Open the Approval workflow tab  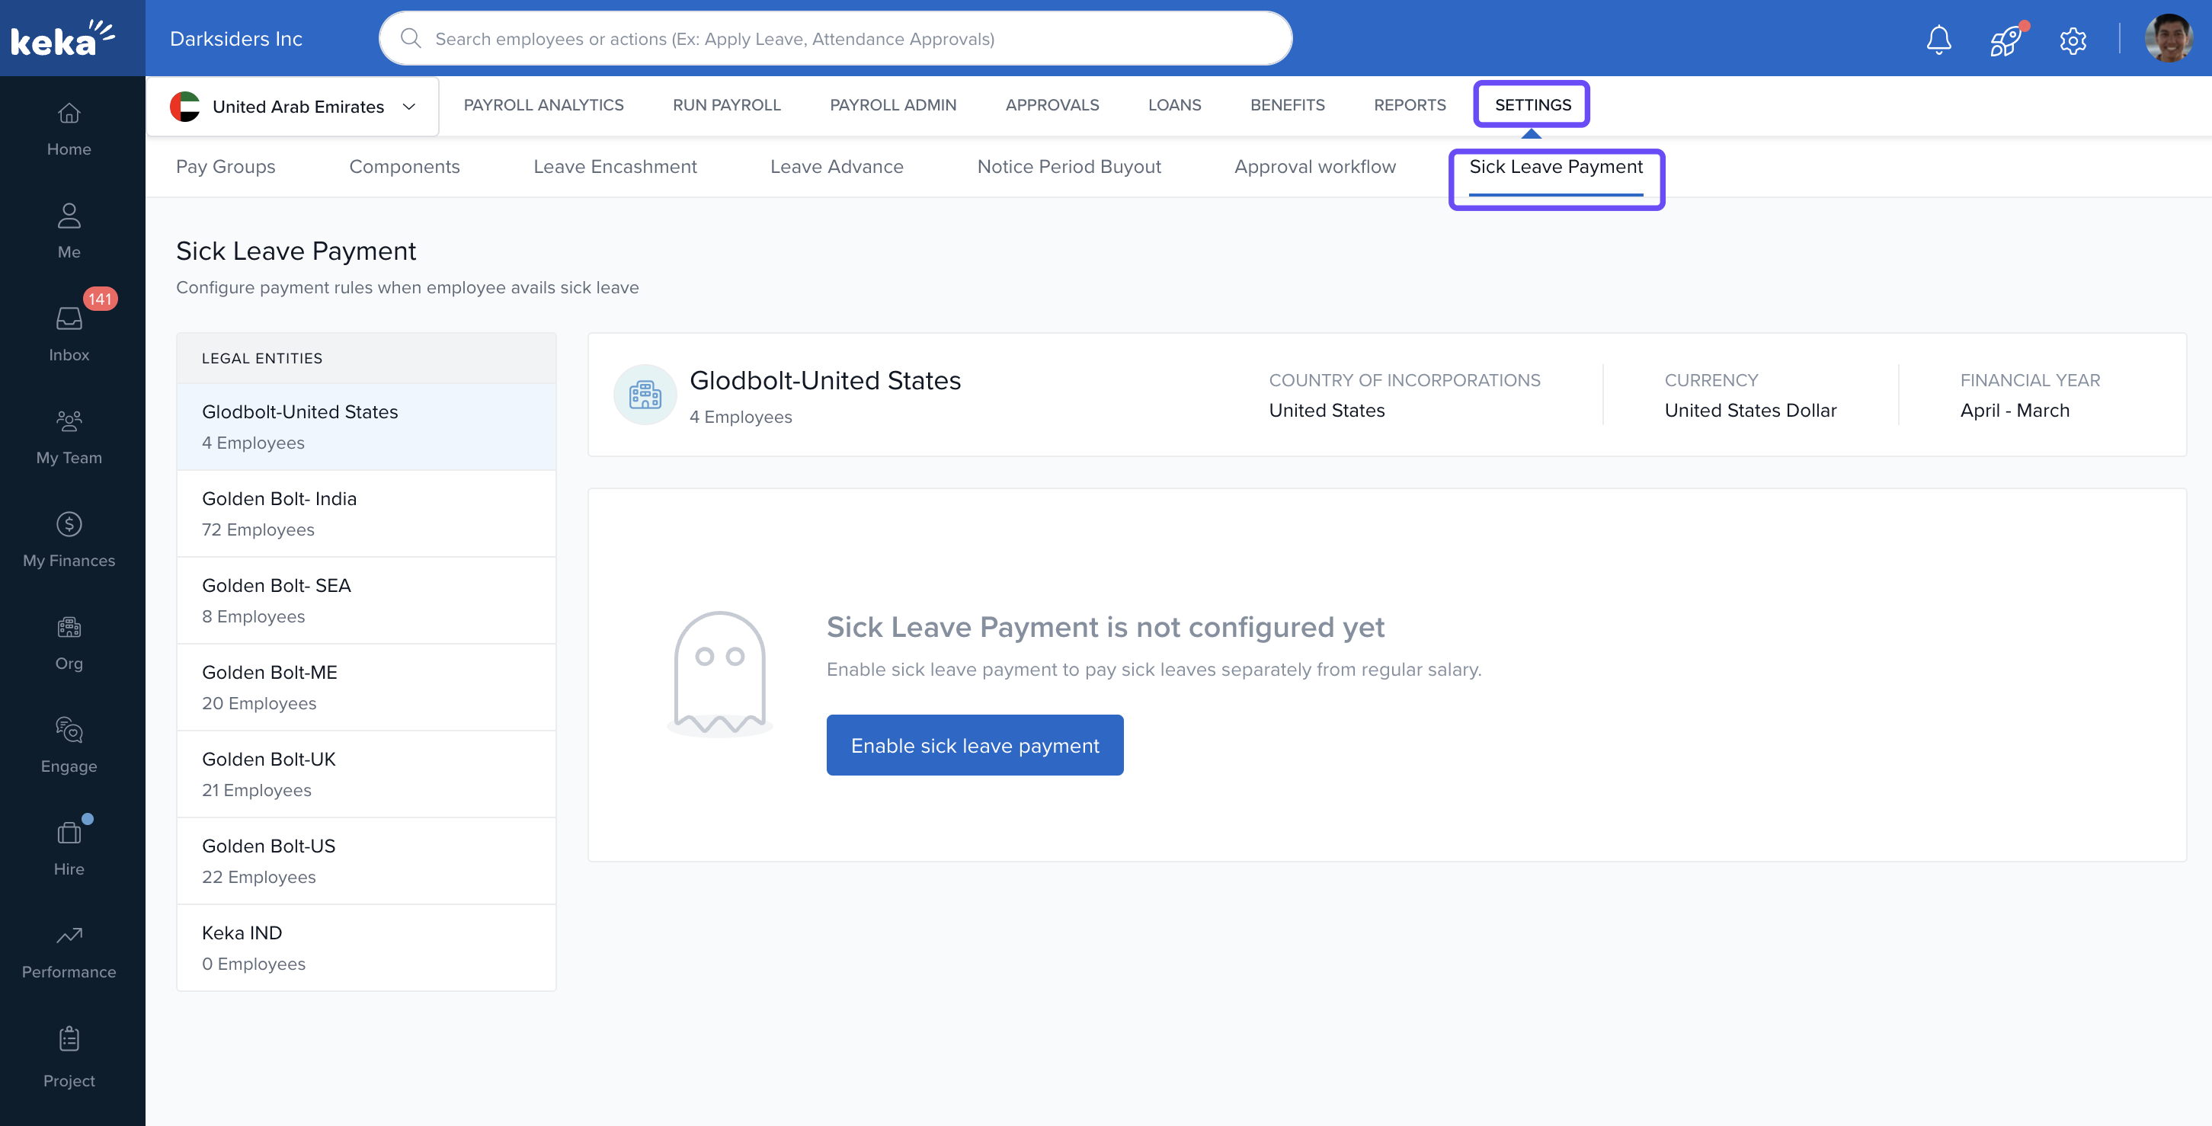tap(1314, 167)
